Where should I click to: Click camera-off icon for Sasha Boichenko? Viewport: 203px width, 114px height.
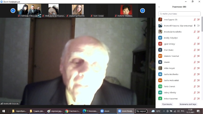(x=198, y=74)
